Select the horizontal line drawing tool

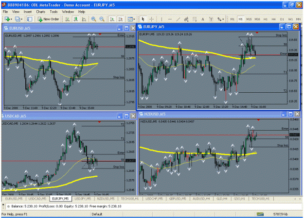[x=170, y=19]
